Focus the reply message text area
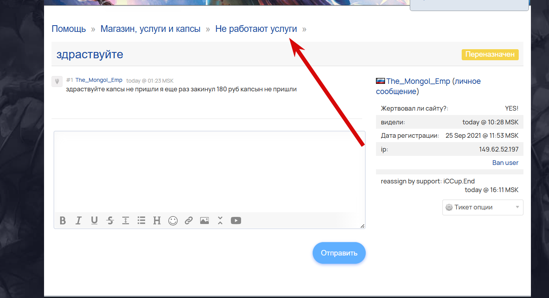The height and width of the screenshot is (298, 549). pyautogui.click(x=210, y=172)
